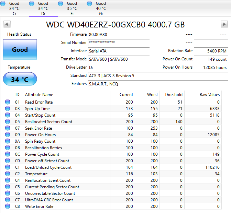
Task: Click the Worst column header
Action: coord(147,95)
